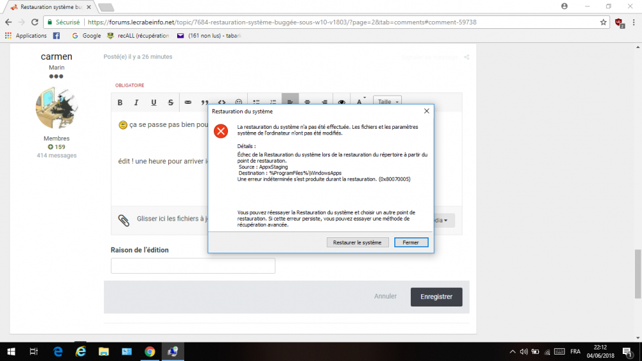Image resolution: width=642 pixels, height=361 pixels.
Task: Open the Windows Start menu
Action: click(x=11, y=351)
